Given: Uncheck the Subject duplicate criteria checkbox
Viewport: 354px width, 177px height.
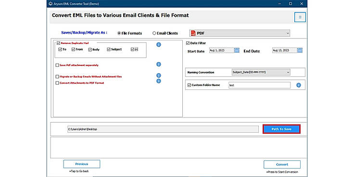Looking at the screenshot, I should tap(109, 49).
